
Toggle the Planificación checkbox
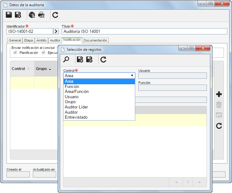[15, 52]
